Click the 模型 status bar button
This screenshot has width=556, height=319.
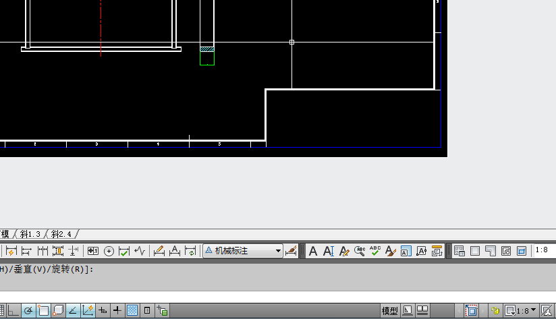pos(389,311)
